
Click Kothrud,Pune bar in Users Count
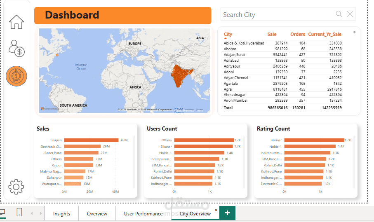click(x=193, y=178)
